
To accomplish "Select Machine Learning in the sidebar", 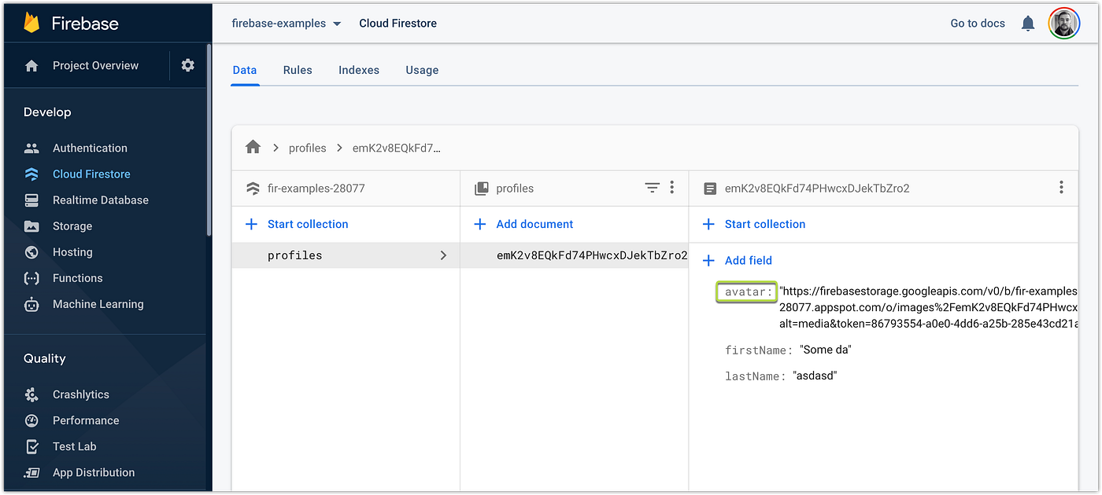I will click(98, 304).
